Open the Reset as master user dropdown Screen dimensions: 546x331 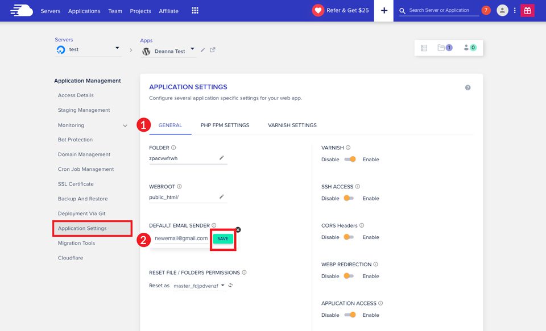(x=199, y=286)
